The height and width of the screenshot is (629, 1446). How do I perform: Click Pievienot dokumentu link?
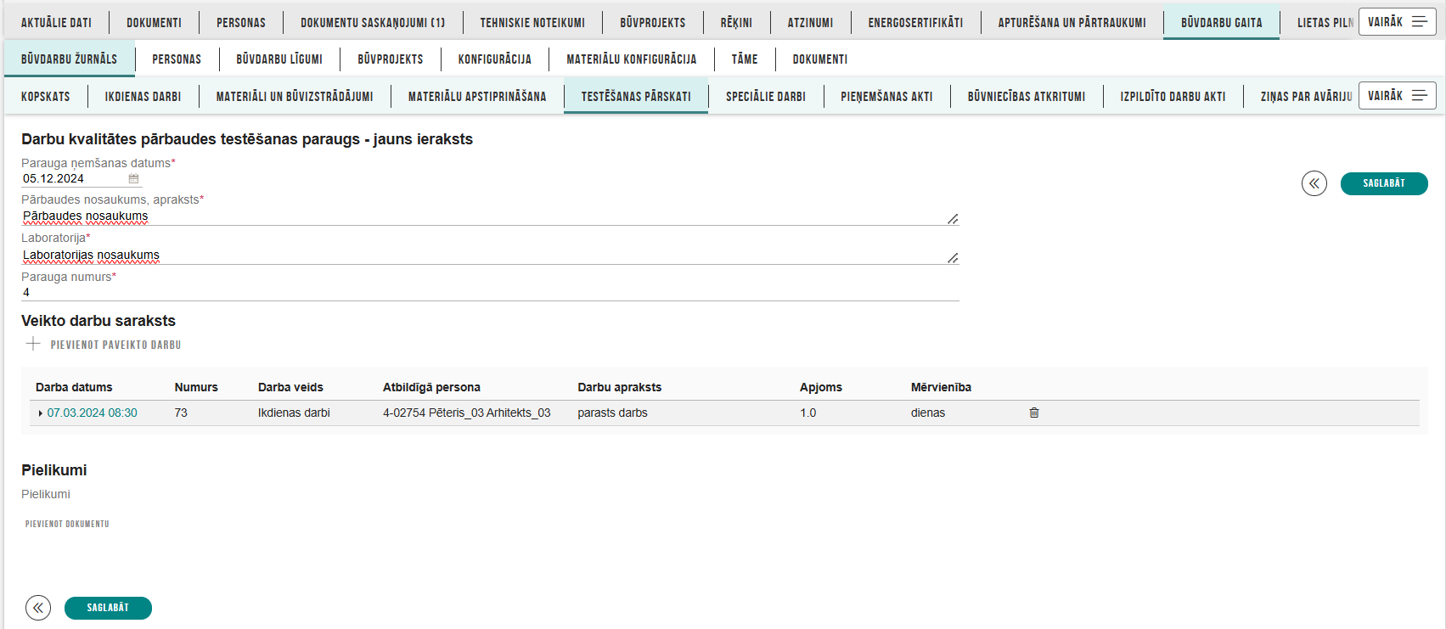(x=67, y=524)
